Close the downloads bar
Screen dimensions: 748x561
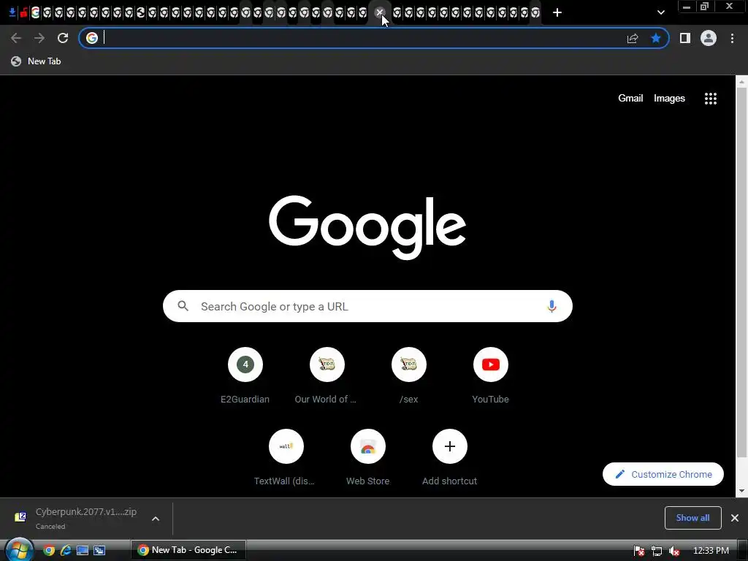tap(735, 518)
